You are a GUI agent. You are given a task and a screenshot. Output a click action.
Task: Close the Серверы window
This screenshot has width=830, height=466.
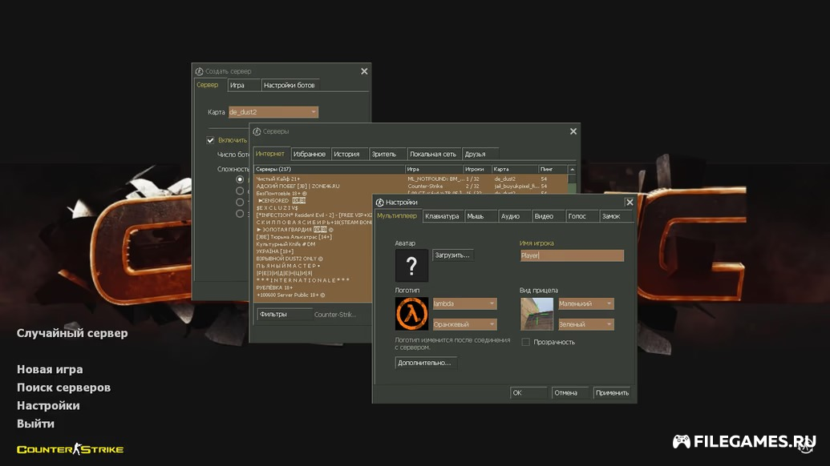573,131
